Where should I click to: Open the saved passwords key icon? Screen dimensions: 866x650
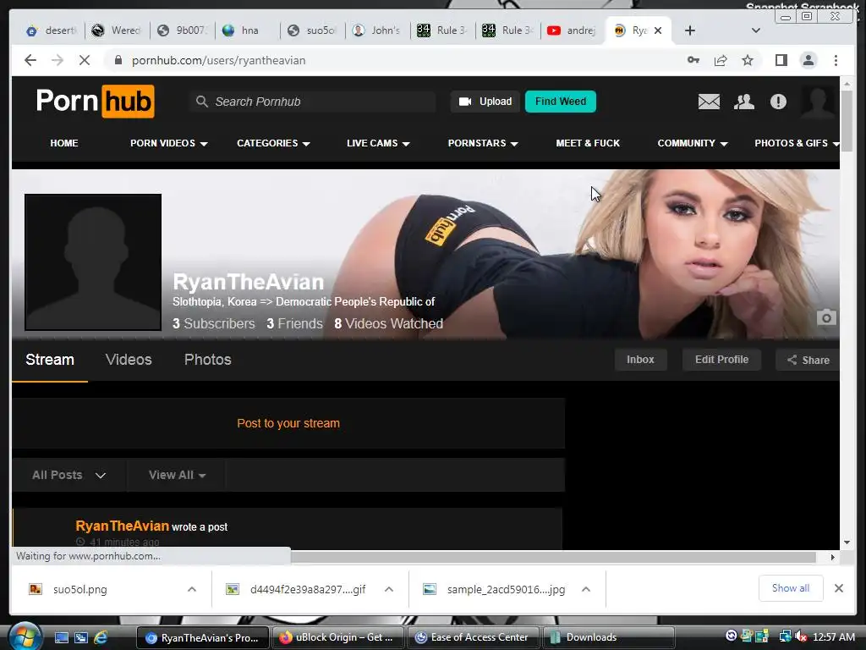coord(693,60)
